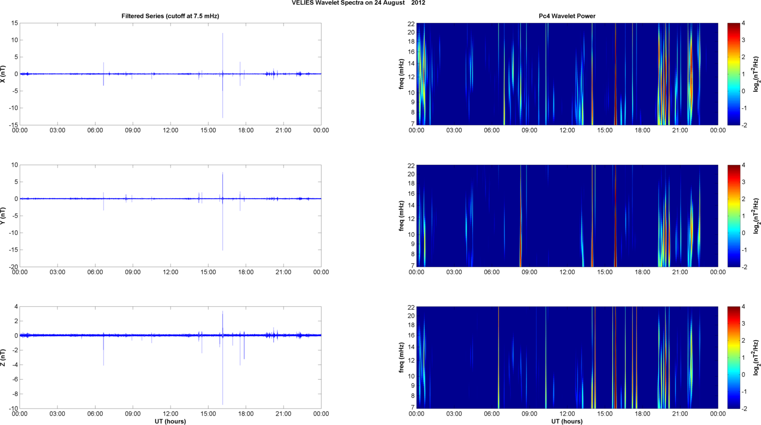
Task: Click the "X (nT)" y-axis label
Action: (3, 74)
